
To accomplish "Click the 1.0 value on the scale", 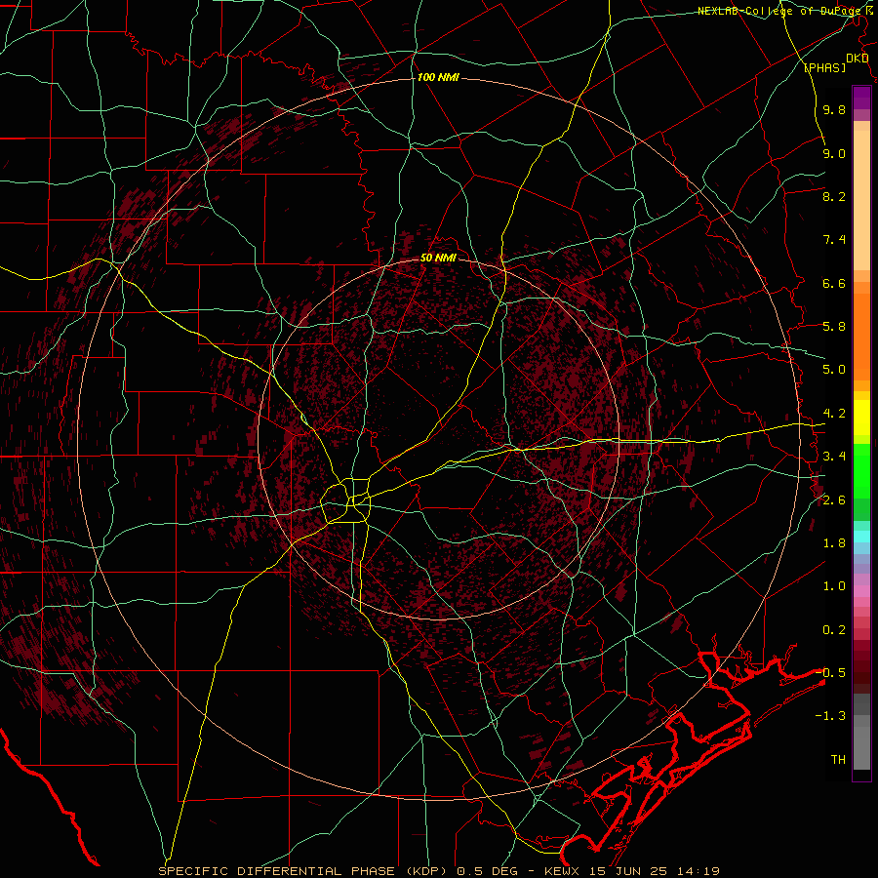I will (x=834, y=586).
